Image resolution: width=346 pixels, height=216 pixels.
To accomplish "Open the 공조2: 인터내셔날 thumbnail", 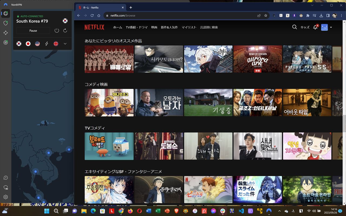I will pos(258,103).
